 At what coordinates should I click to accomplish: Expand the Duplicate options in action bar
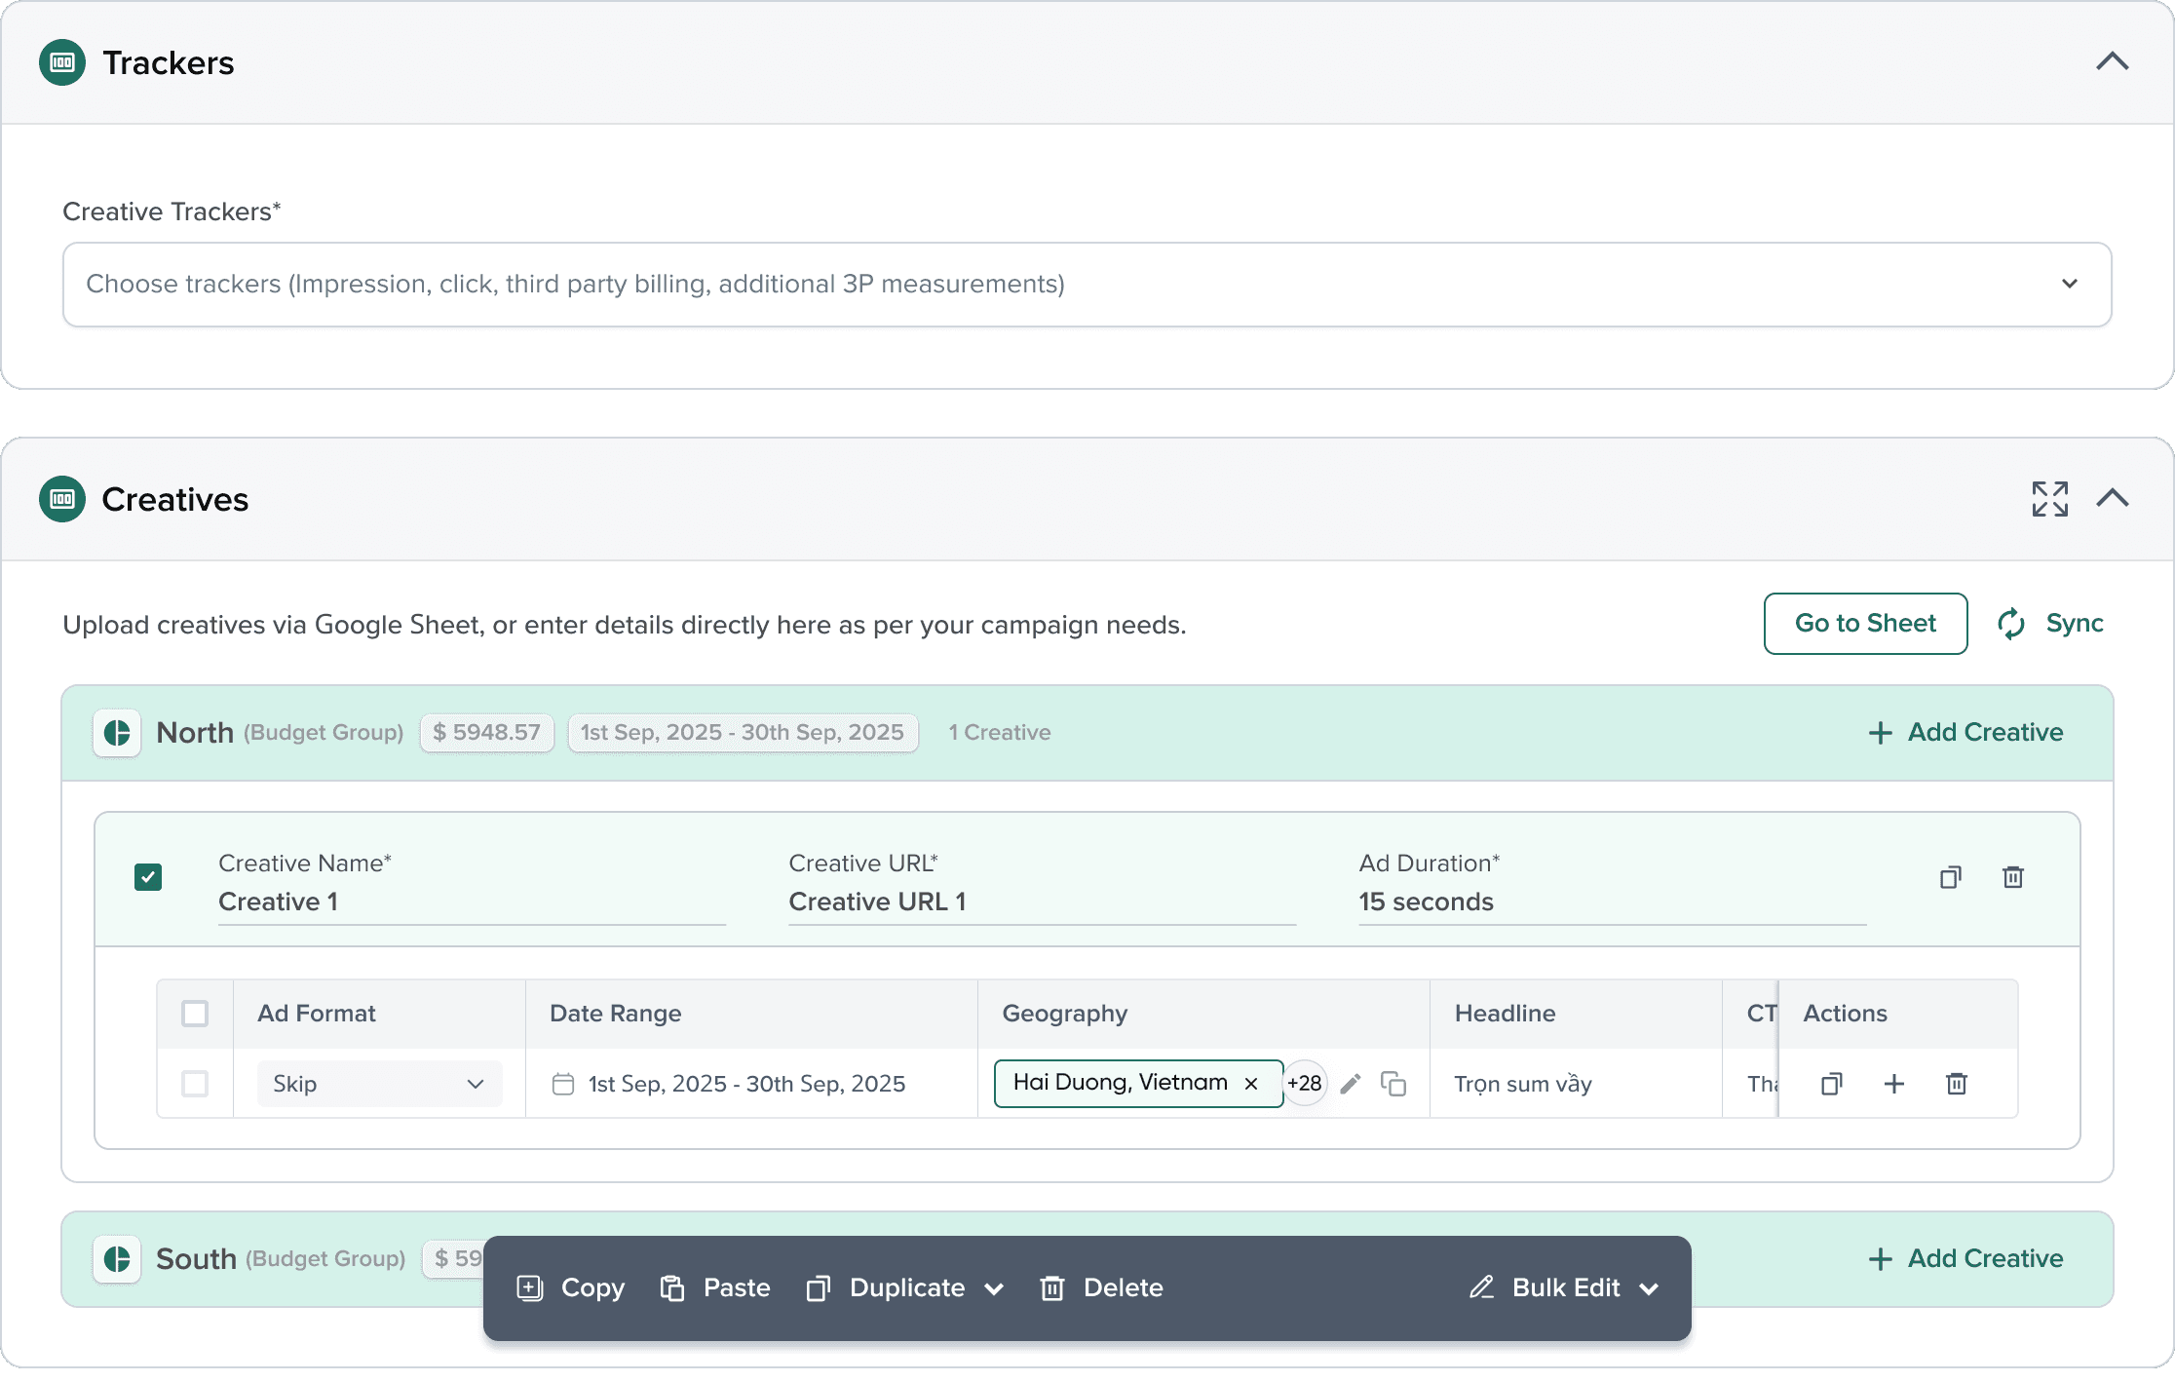(x=994, y=1289)
